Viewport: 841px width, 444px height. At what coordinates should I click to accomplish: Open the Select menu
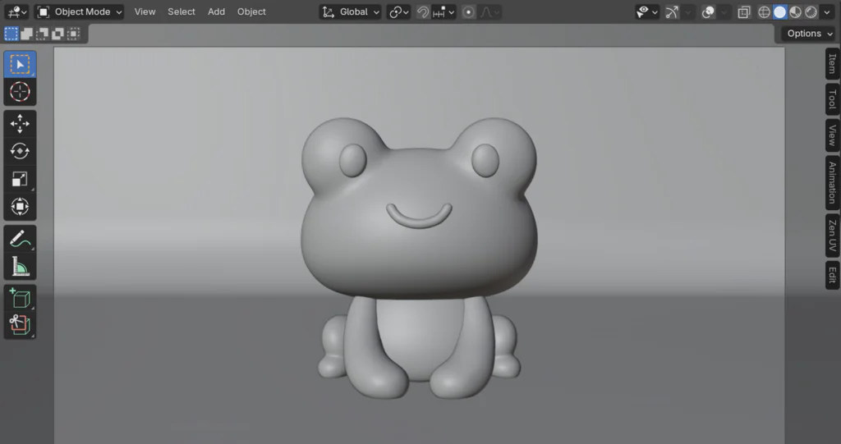(x=182, y=11)
